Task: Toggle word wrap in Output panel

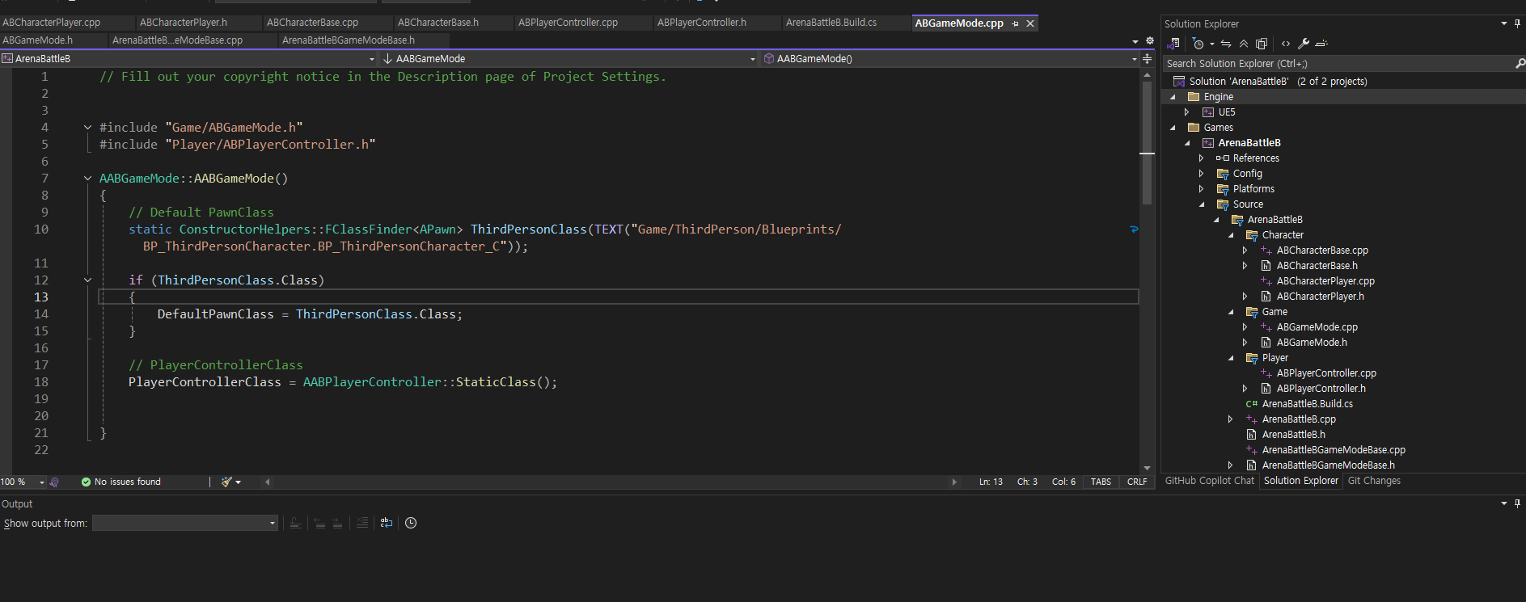Action: coord(387,523)
